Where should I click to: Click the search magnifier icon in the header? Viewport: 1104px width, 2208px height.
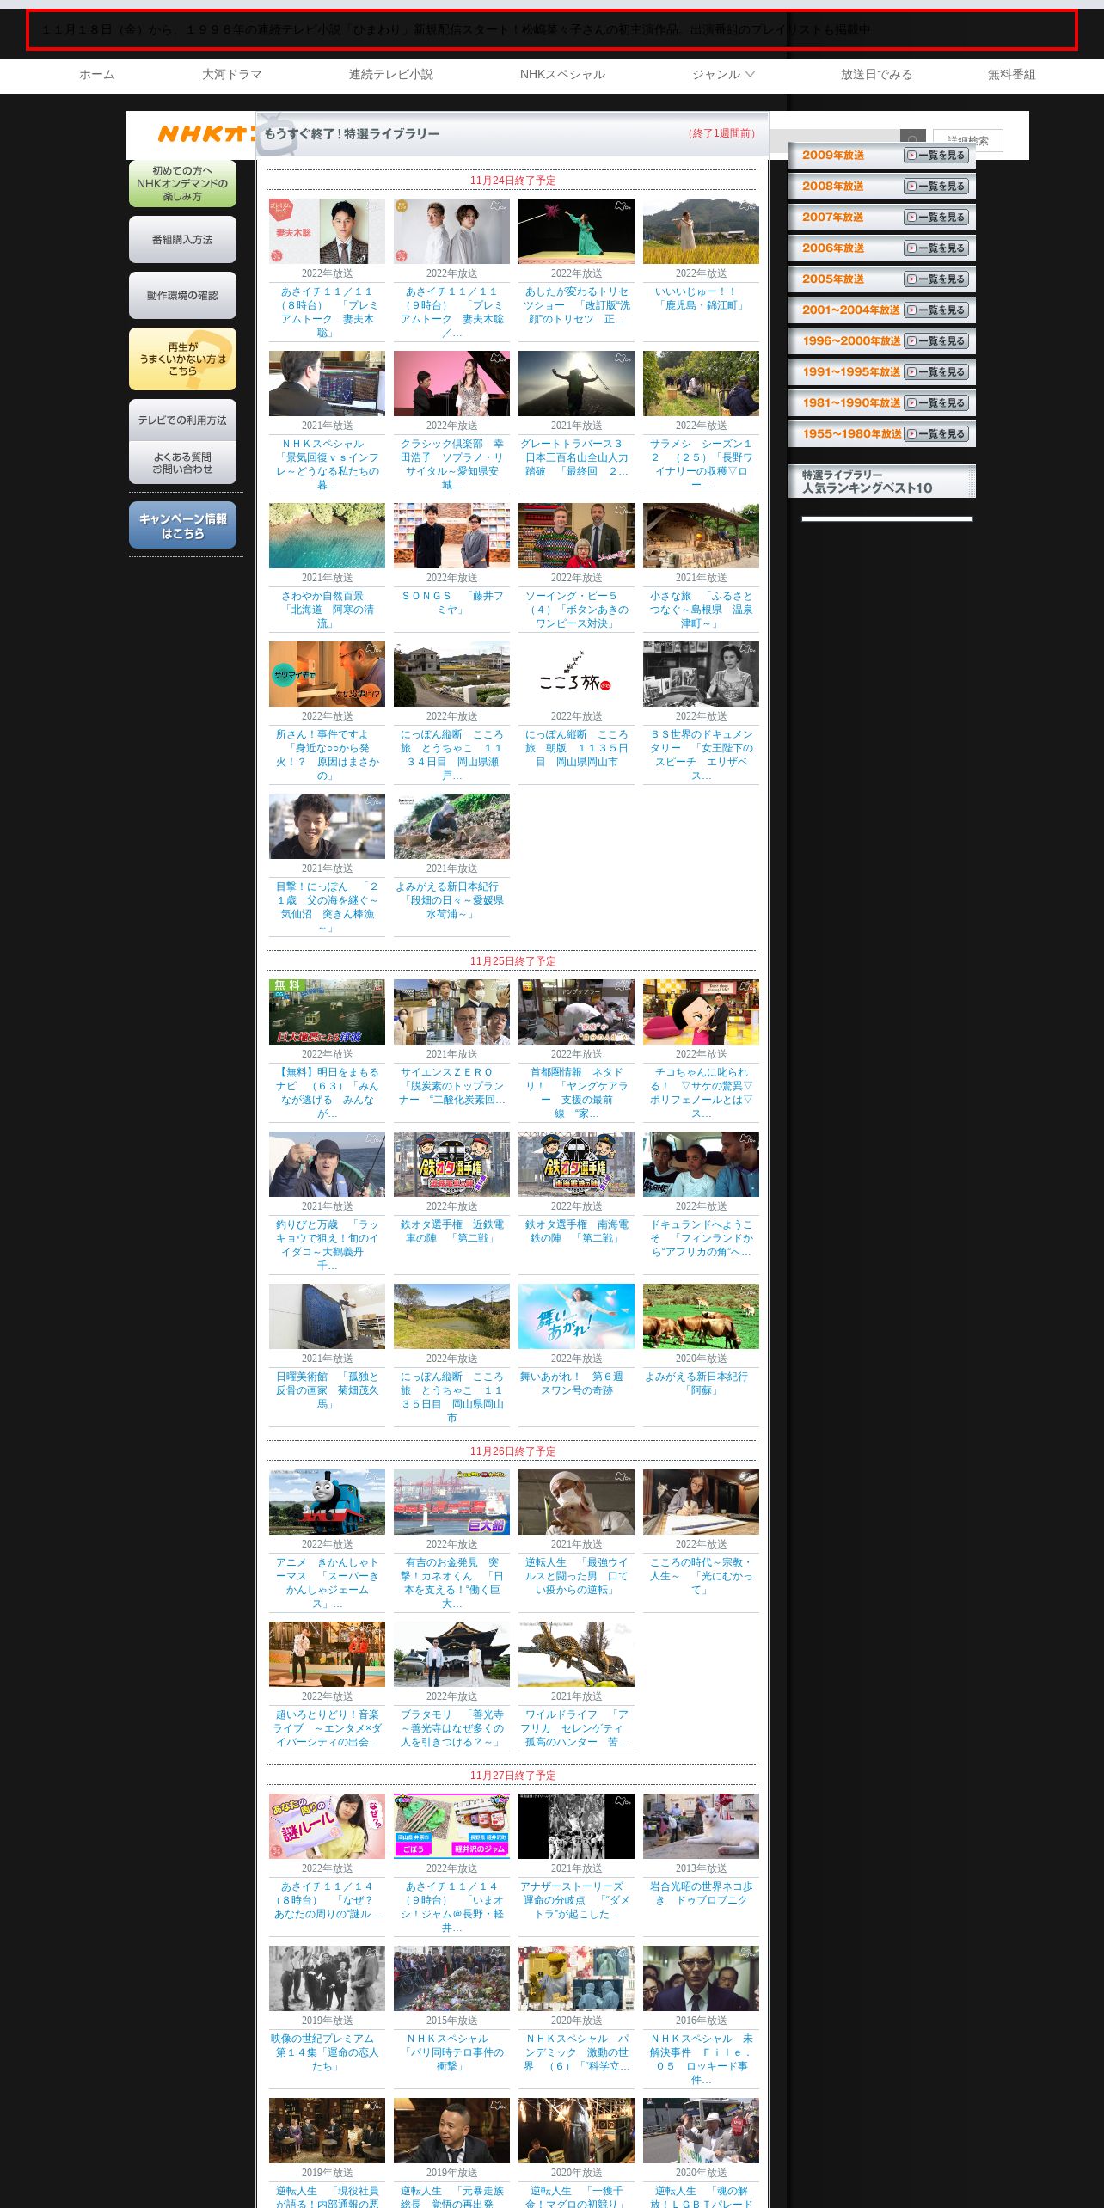point(912,140)
